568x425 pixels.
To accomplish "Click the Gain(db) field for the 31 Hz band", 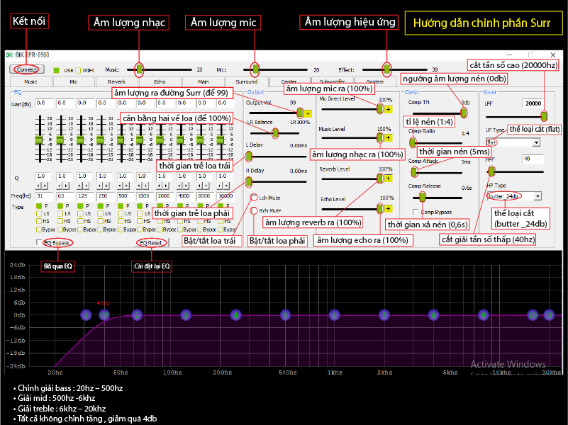I will coord(44,103).
